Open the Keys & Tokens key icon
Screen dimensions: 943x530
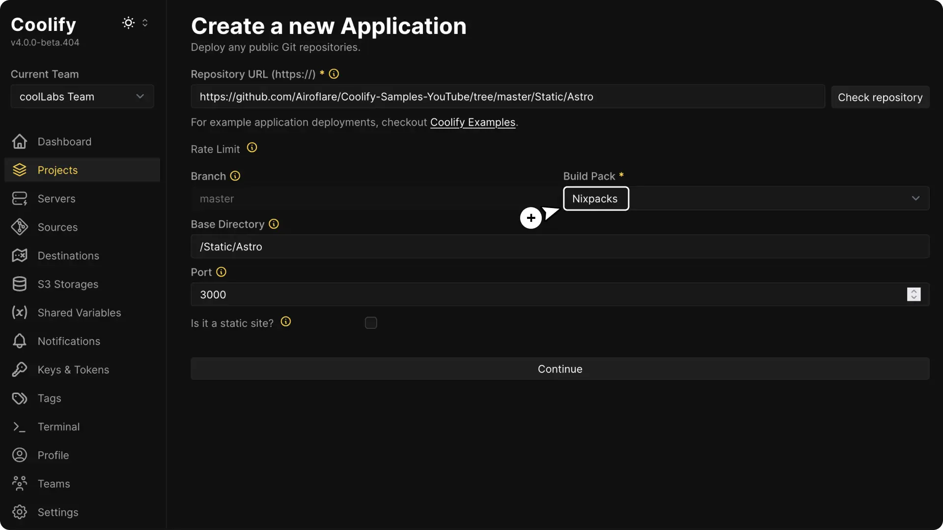coord(19,370)
